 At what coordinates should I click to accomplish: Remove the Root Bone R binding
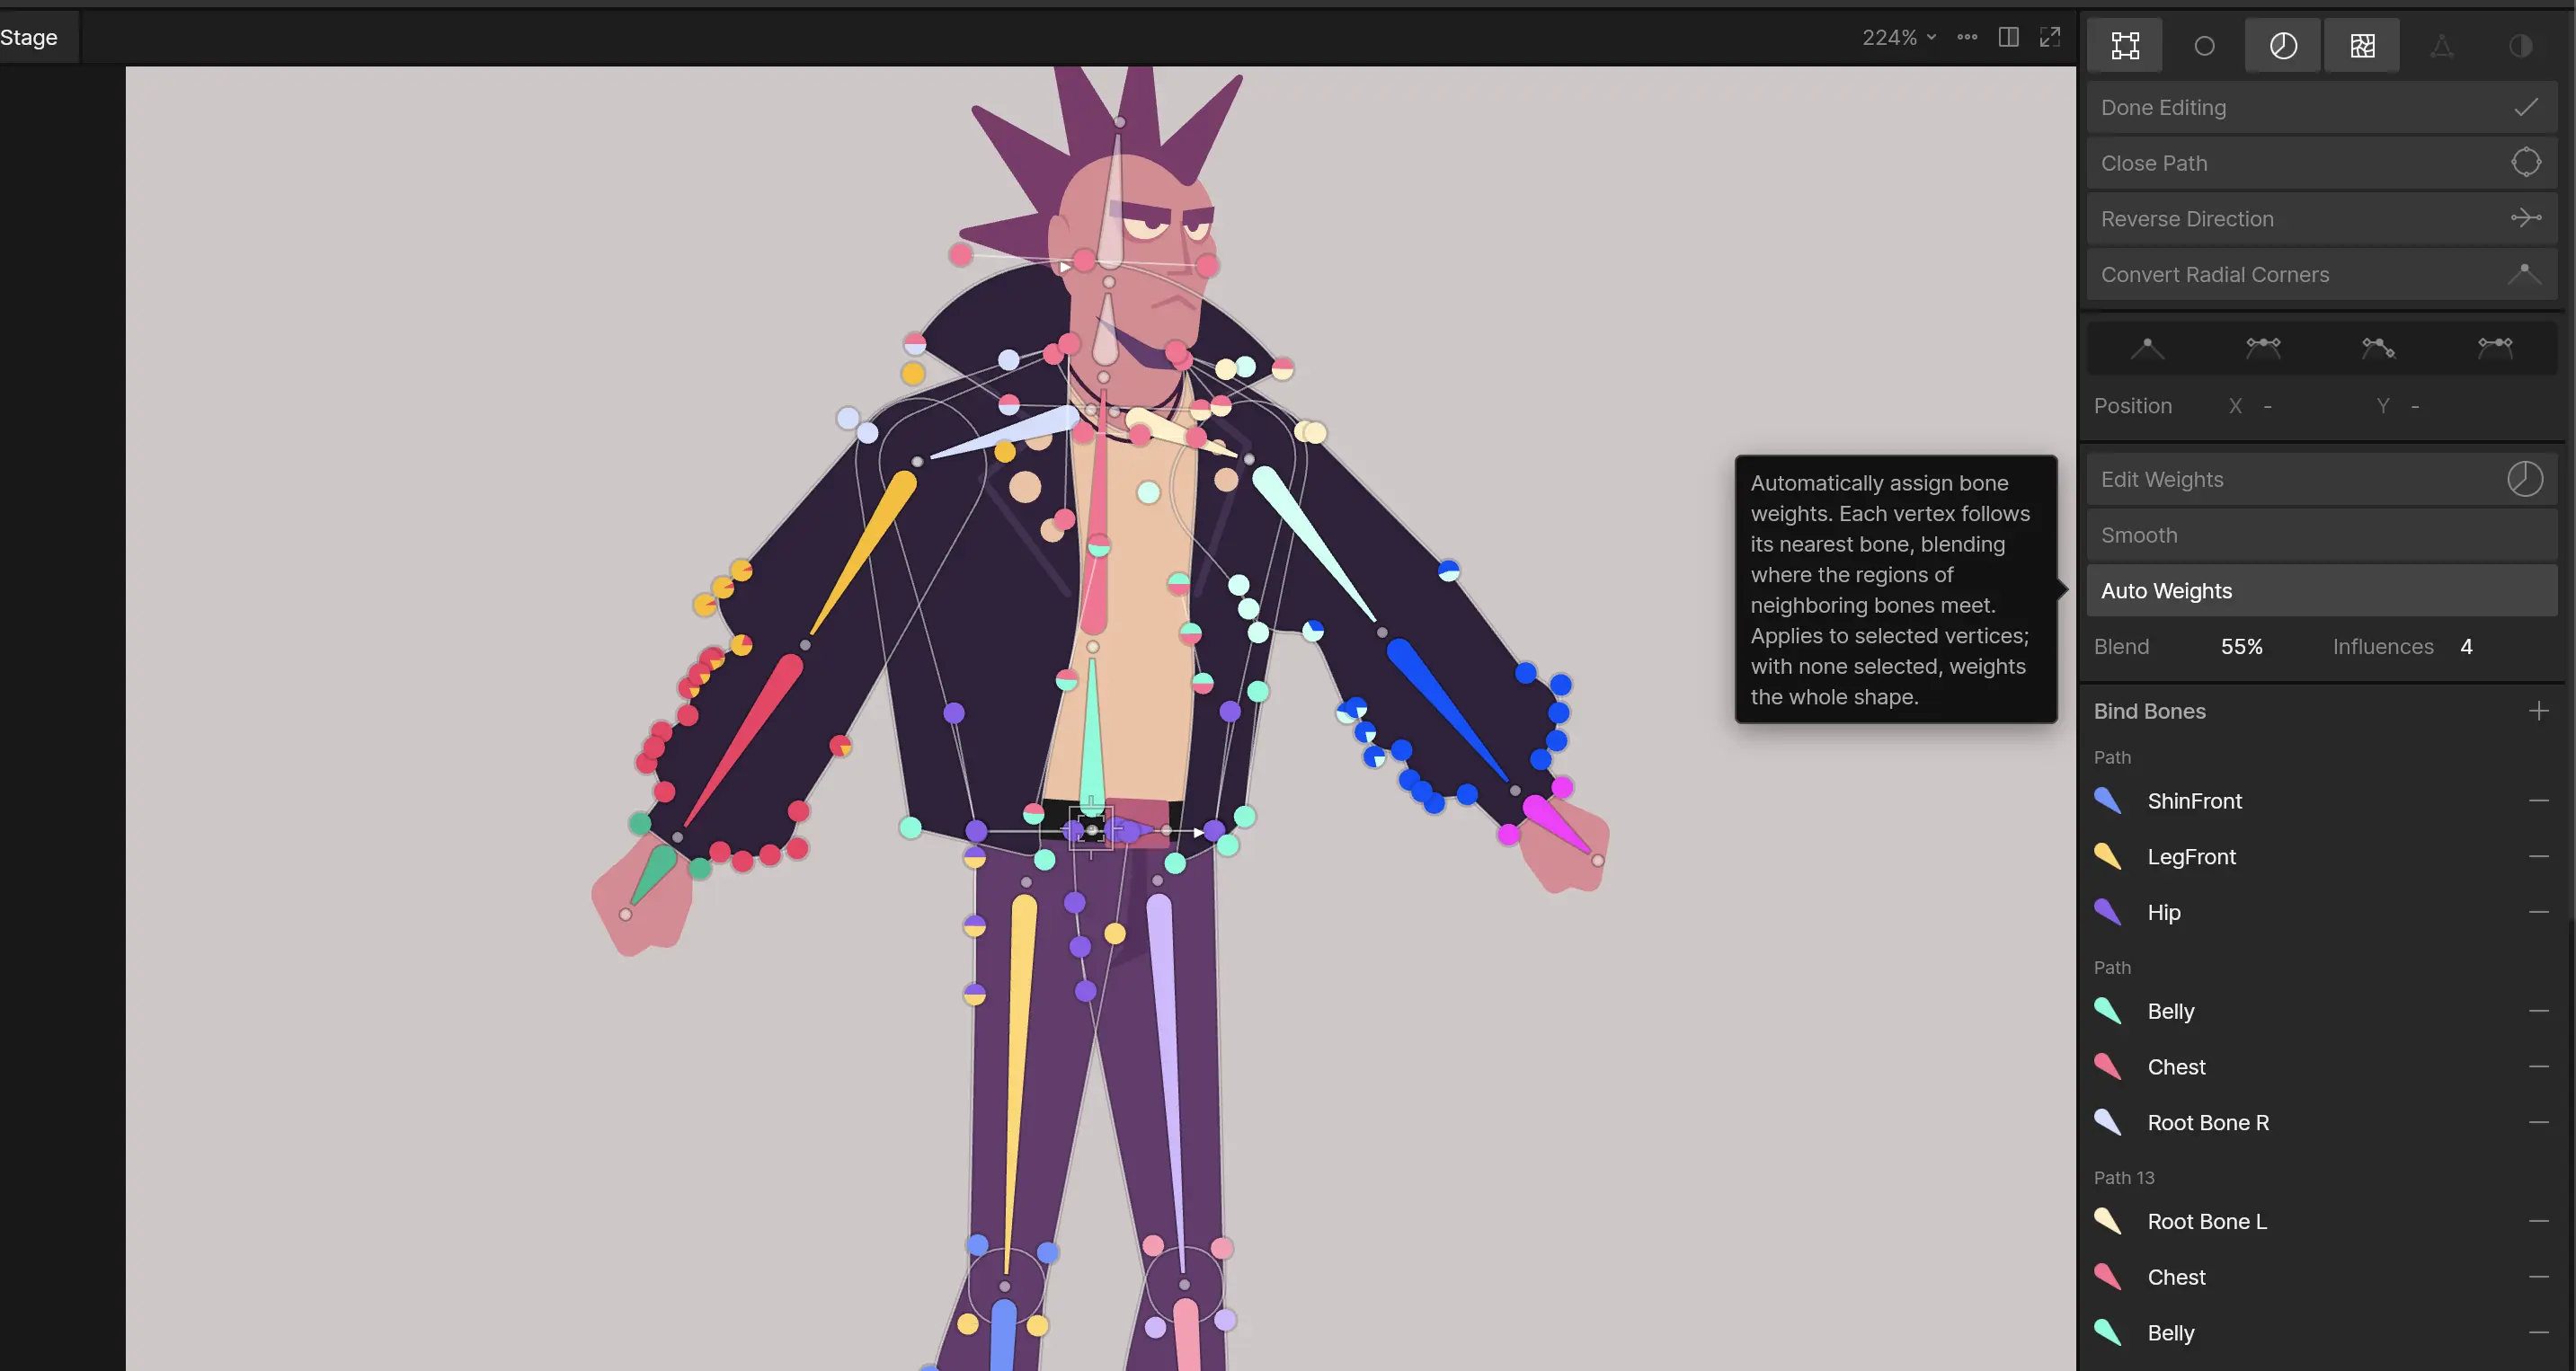2538,1122
